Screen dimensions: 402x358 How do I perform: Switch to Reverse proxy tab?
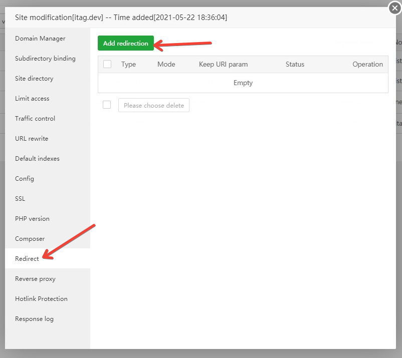[x=48, y=278]
